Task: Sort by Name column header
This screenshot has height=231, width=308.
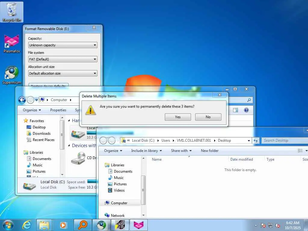Action: [x=156, y=159]
